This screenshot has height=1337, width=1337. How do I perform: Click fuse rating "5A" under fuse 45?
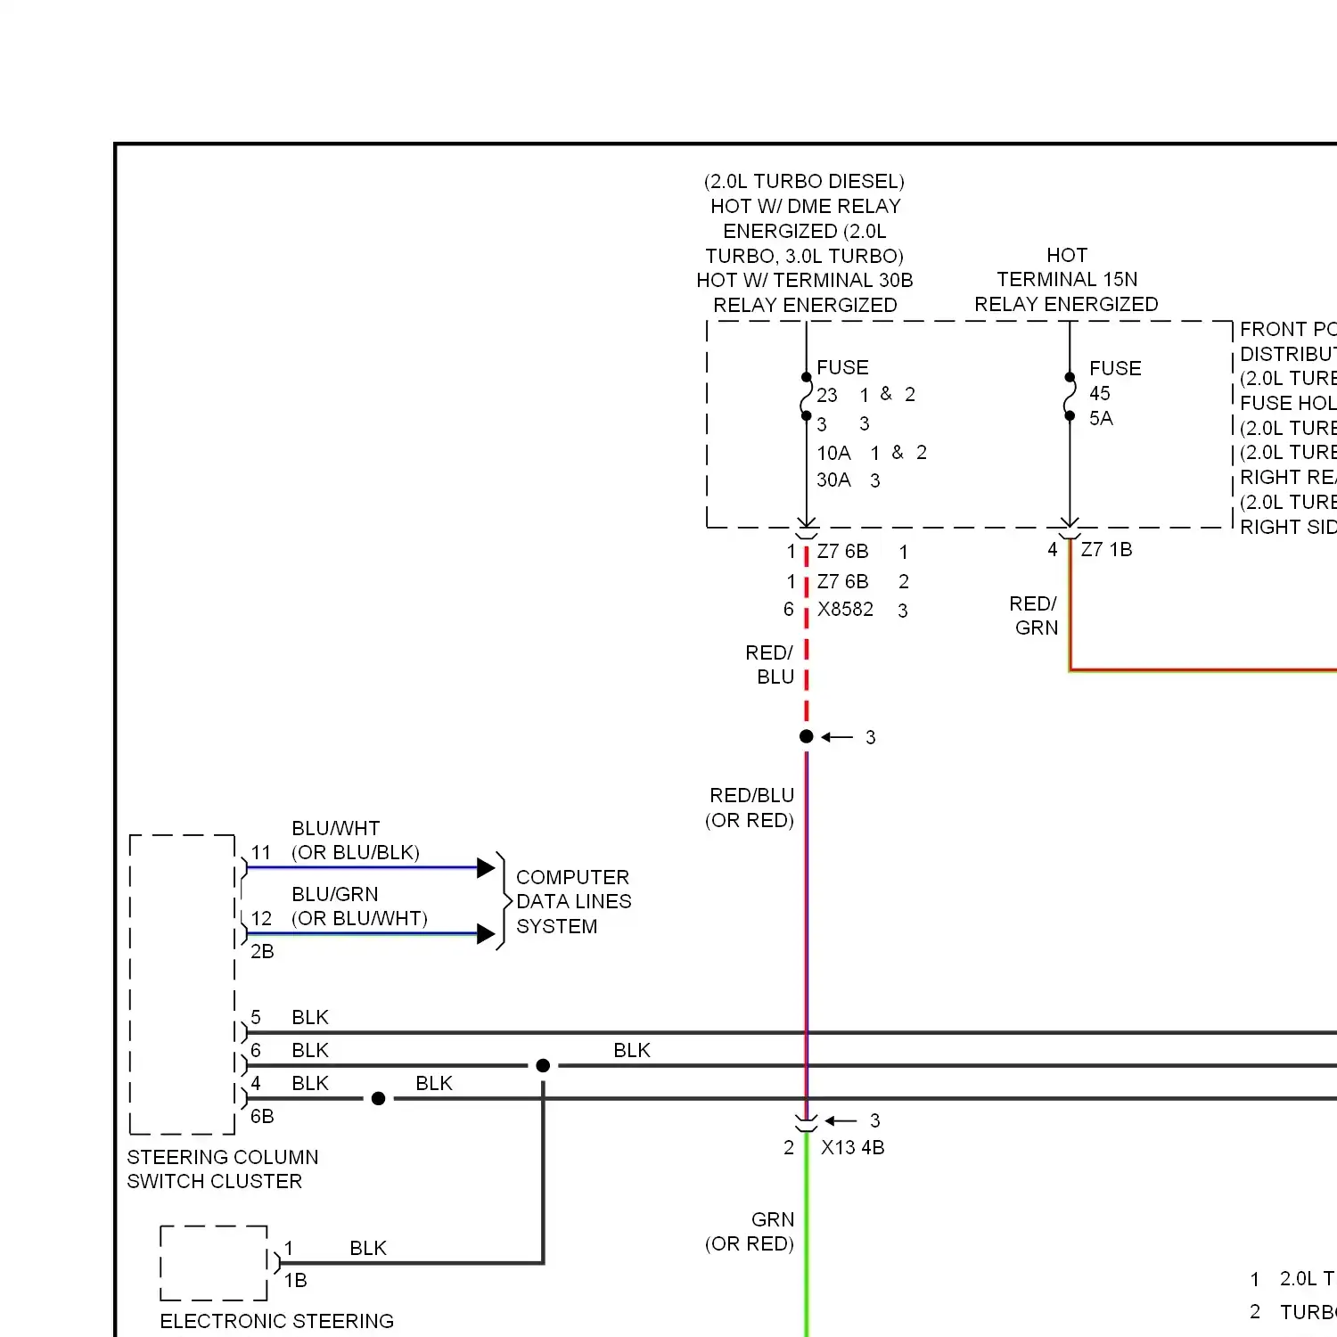[1101, 418]
